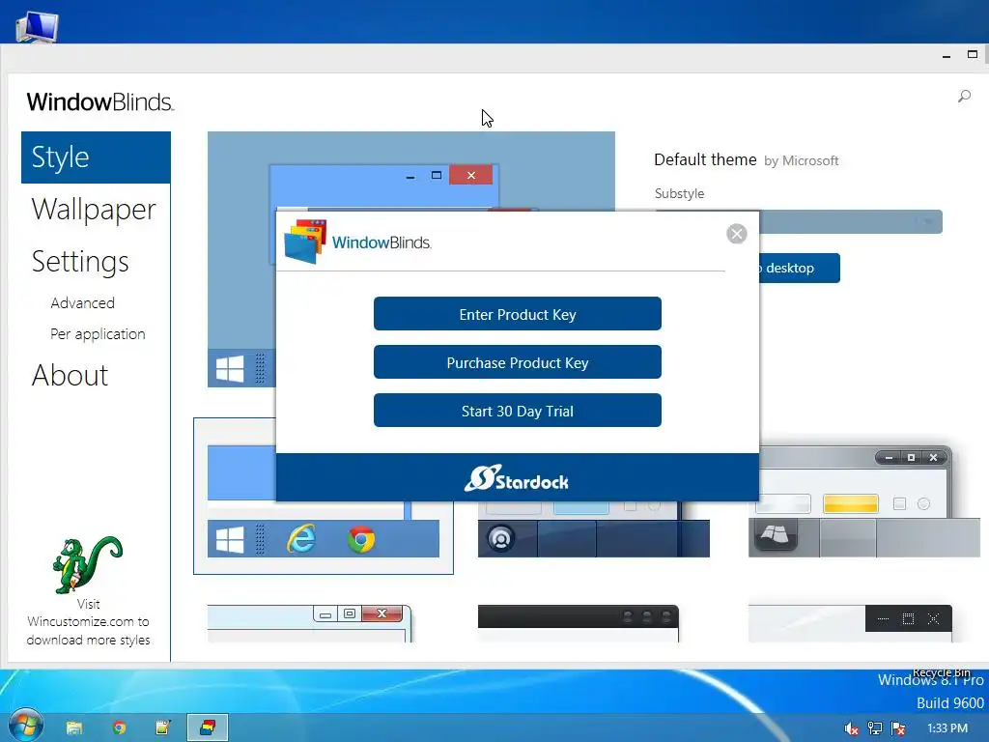This screenshot has width=989, height=742.
Task: Click the computer desktop icon
Action: [x=37, y=28]
